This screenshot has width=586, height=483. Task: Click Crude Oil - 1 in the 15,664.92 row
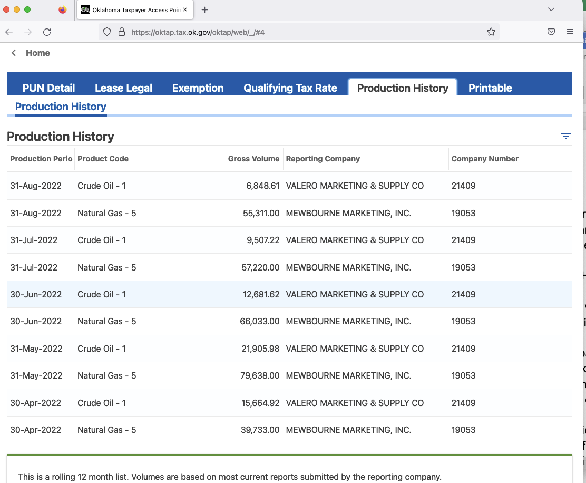tap(101, 403)
